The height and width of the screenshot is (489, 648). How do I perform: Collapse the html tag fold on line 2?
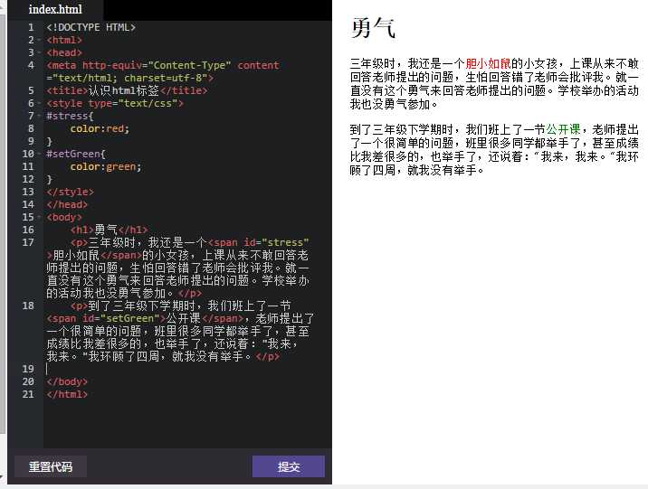[x=39, y=40]
